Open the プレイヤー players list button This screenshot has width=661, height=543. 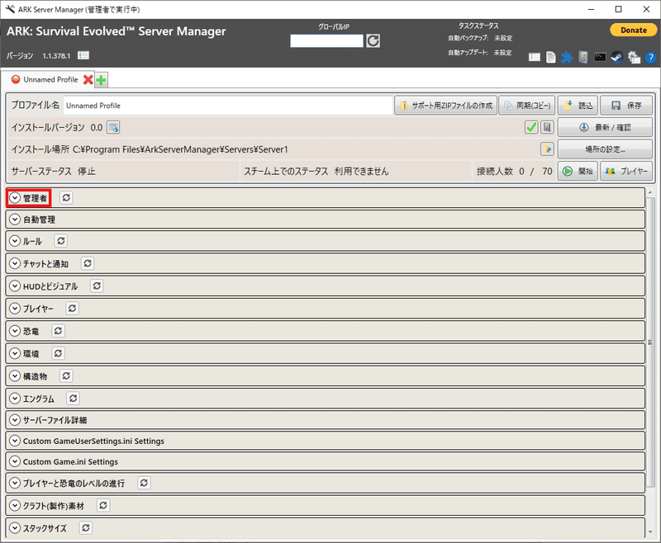click(x=626, y=171)
